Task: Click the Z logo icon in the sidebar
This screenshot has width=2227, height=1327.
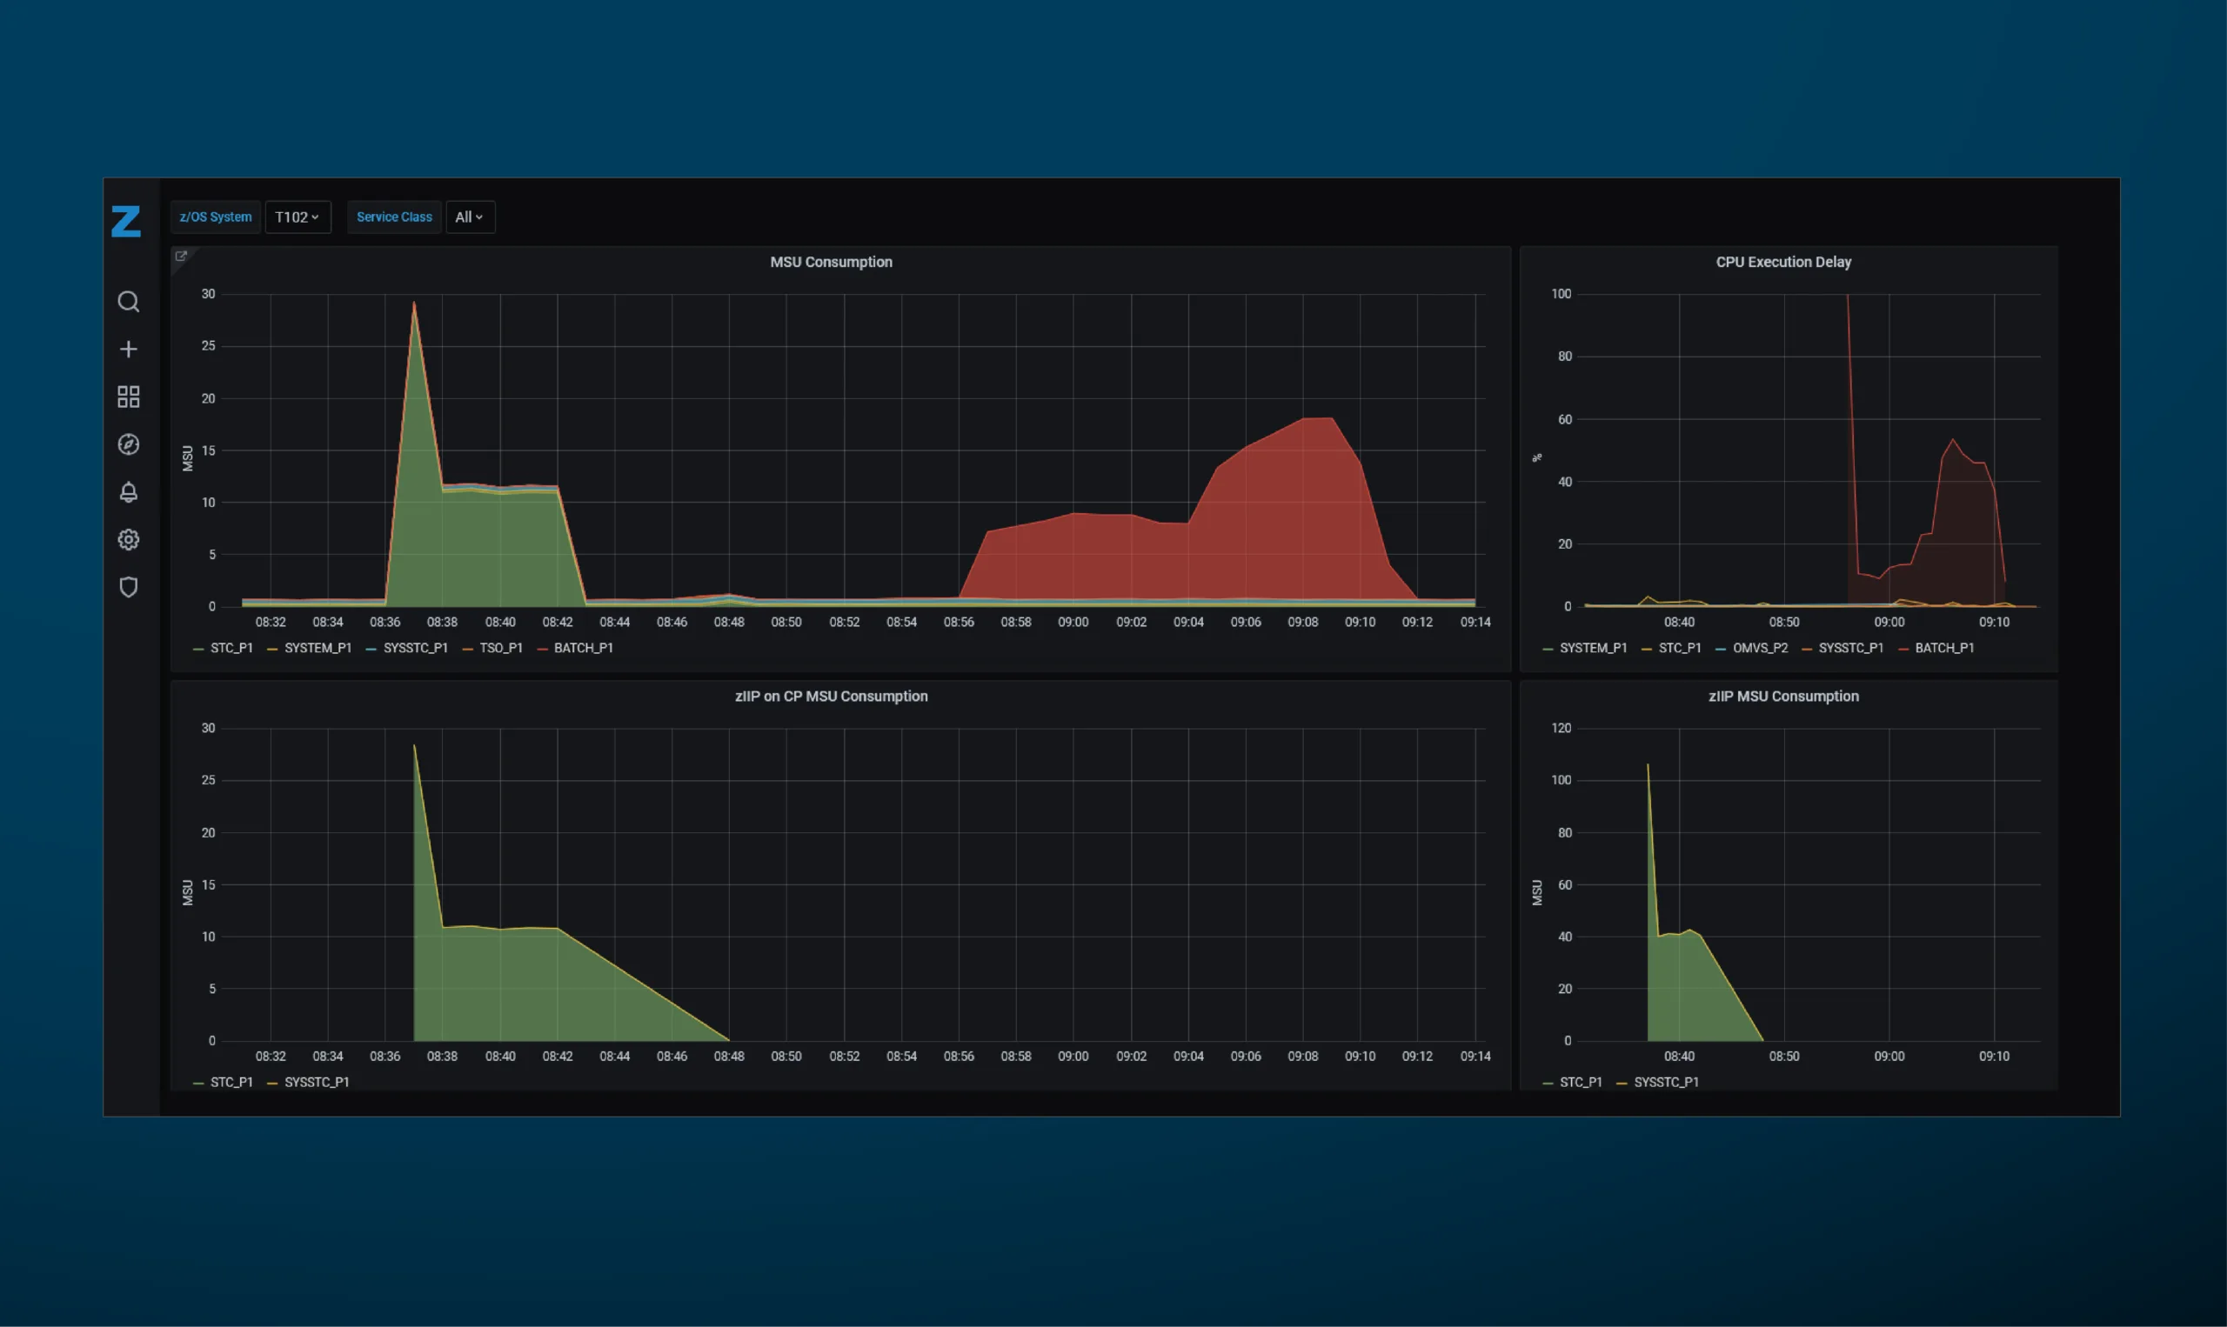Action: [126, 221]
